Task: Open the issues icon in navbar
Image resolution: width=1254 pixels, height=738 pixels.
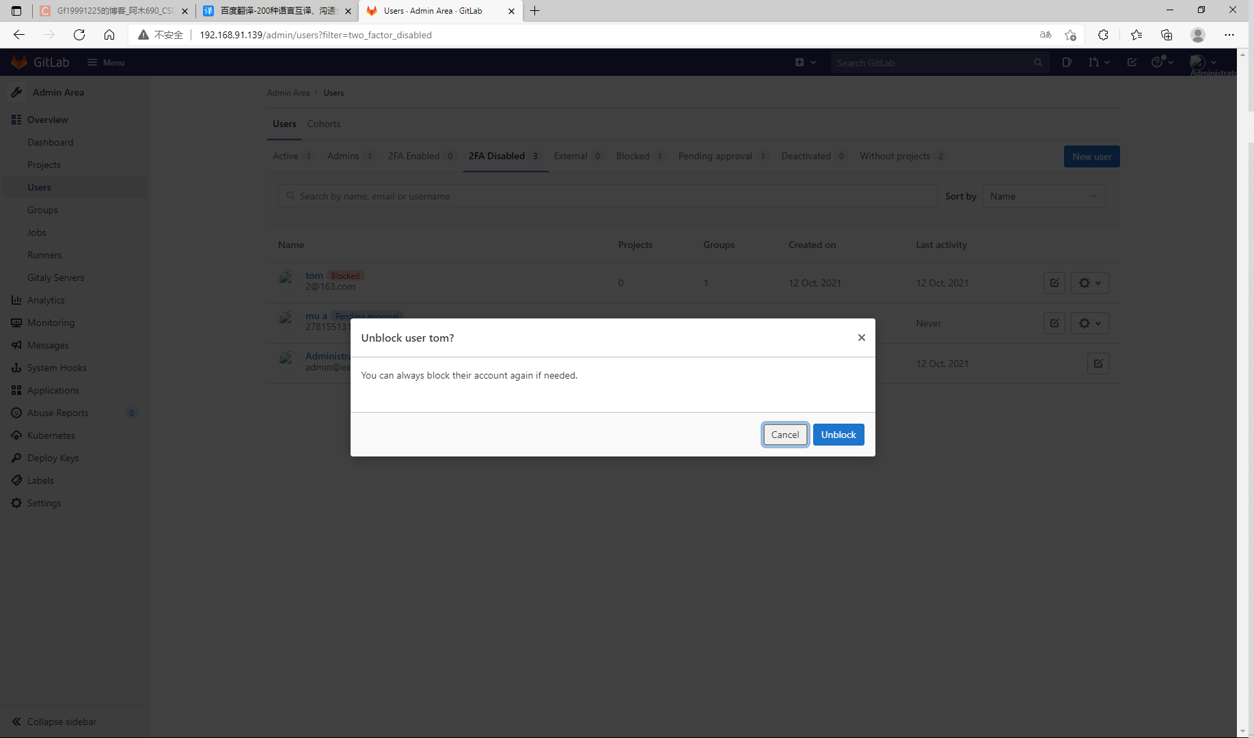Action: 1067,62
